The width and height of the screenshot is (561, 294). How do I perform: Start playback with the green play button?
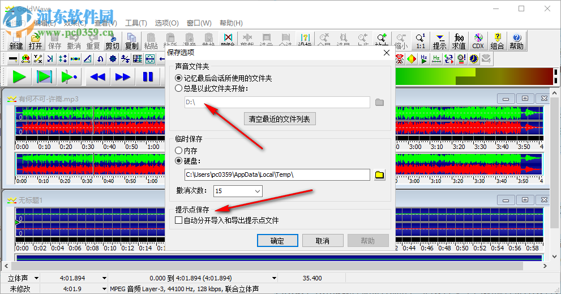pos(19,76)
